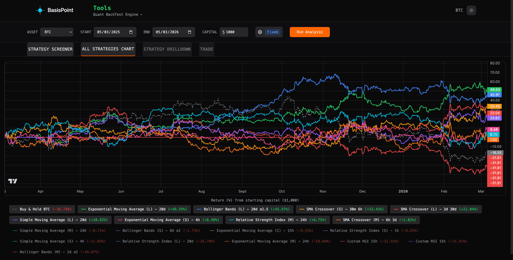Open the END date calendar picker icon
The width and height of the screenshot is (513, 260).
190,32
